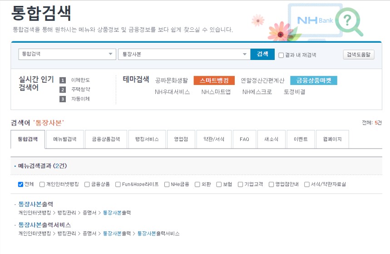Switch to the 통합검색 results tab

(28, 139)
